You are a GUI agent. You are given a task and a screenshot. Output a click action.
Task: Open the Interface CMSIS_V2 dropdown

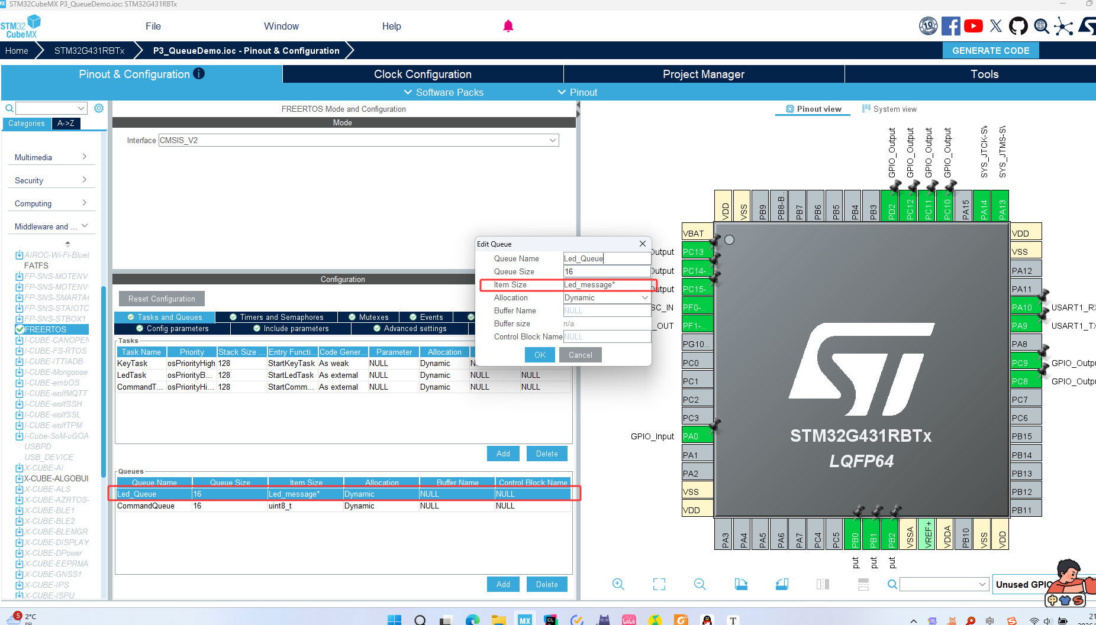pyautogui.click(x=553, y=140)
